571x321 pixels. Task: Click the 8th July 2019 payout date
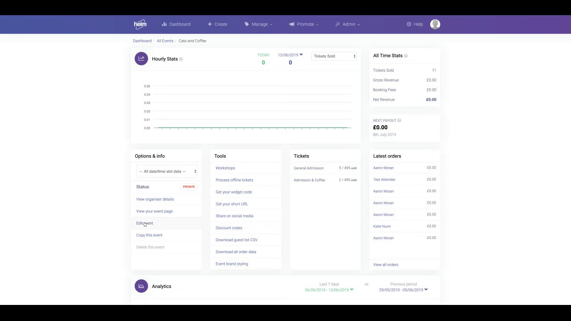click(385, 135)
